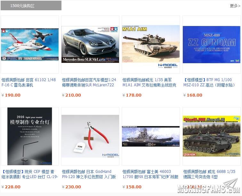Open the 田宫汽车模型 SLR McLaren722 title link
Viewport: 242px width, 196px height.
coord(89,82)
